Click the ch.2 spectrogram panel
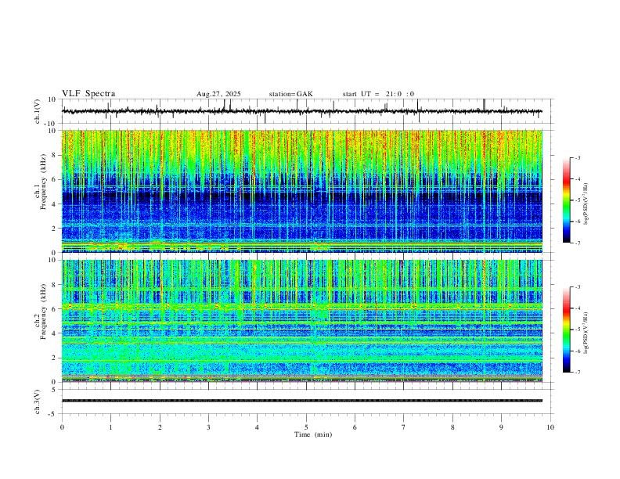620x479 pixels. pos(302,321)
